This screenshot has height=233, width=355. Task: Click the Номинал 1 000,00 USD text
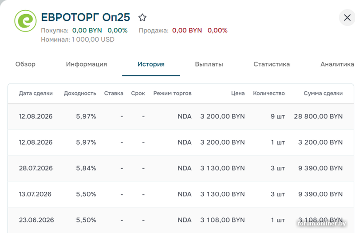(x=78, y=39)
